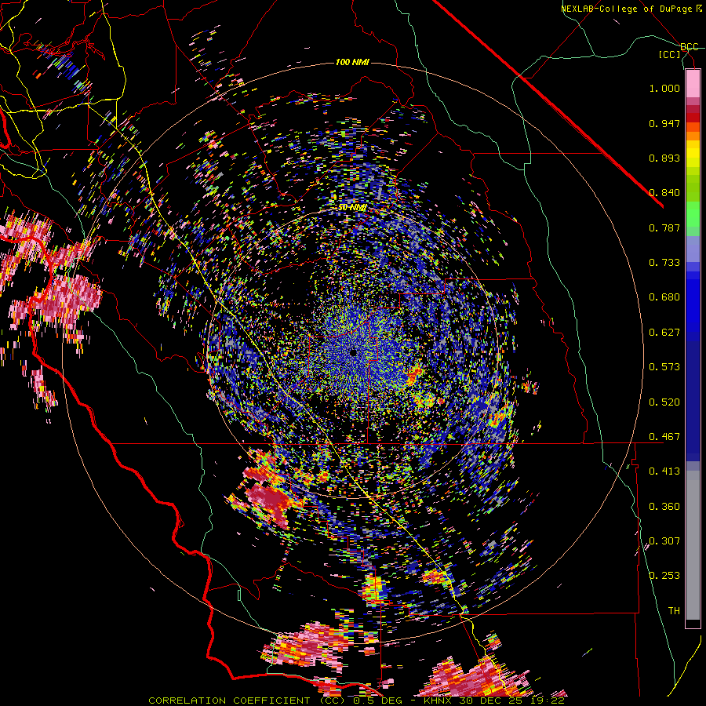The width and height of the screenshot is (706, 706).
Task: Click the 0.360 legend value
Action: click(664, 507)
